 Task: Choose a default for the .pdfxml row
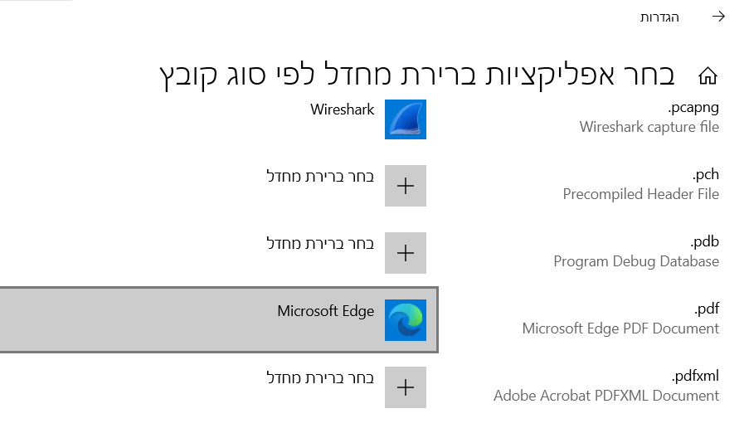click(x=320, y=377)
